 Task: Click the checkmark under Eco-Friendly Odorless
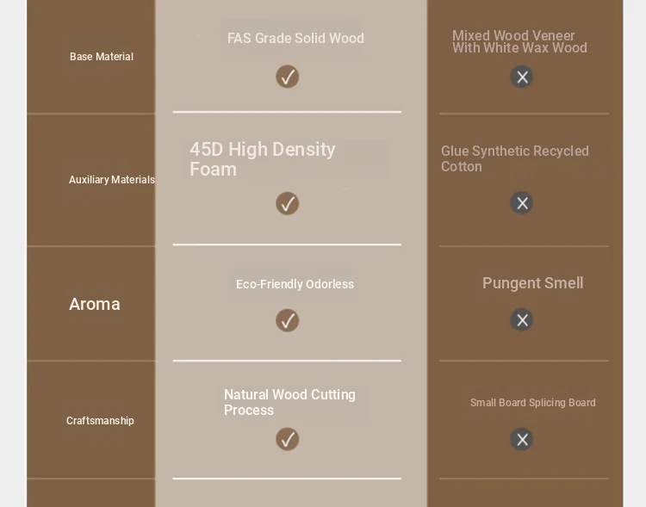pyautogui.click(x=287, y=320)
